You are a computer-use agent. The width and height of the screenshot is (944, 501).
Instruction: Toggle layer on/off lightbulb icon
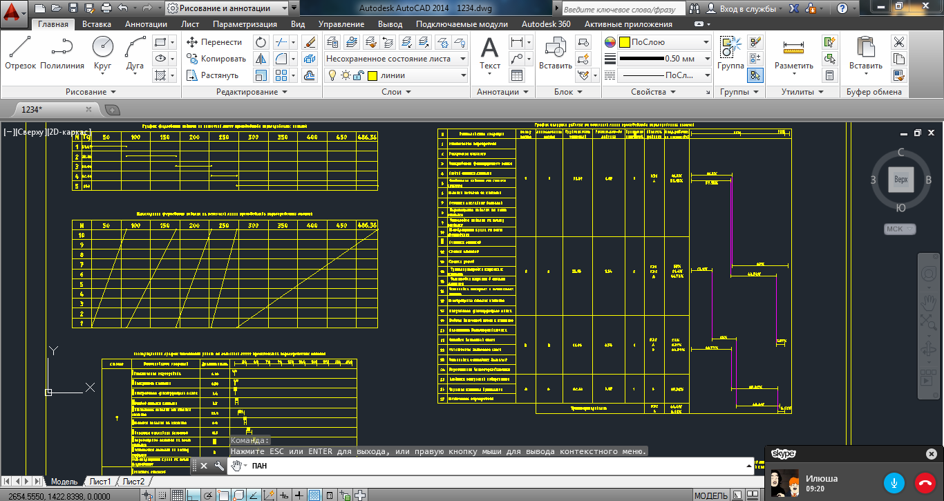[332, 75]
